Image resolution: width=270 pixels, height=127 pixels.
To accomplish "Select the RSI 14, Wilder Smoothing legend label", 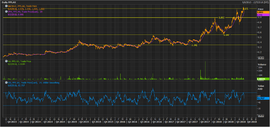I will (33, 83).
